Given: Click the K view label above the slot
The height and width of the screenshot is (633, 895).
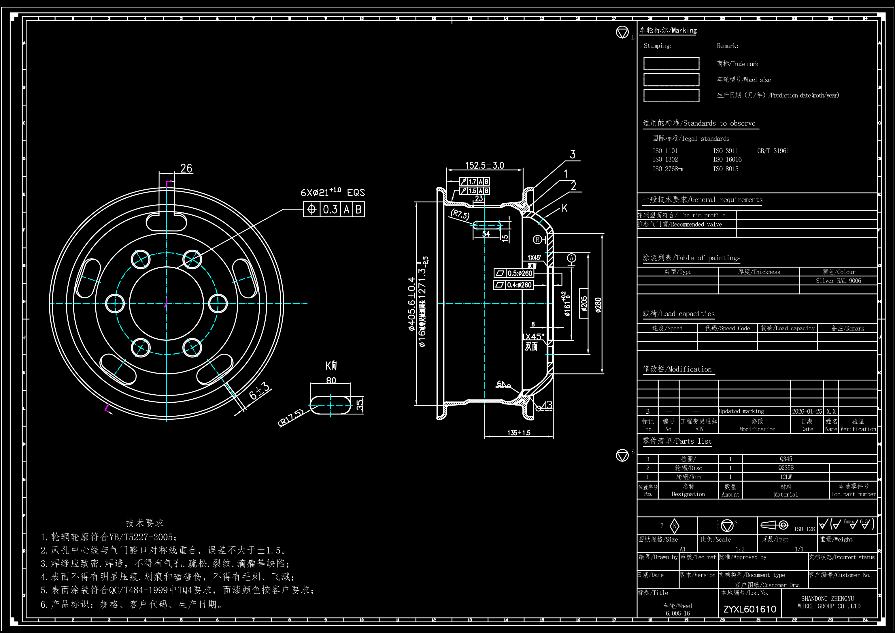Looking at the screenshot, I should point(331,366).
